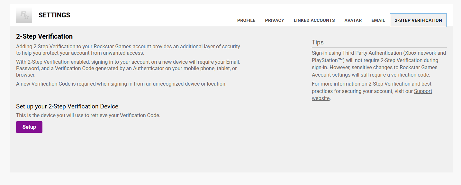Click the paragraph starting 'With 2-Step Verification enabled'
461x185 pixels.
(x=128, y=68)
